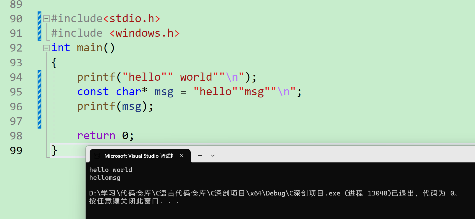
Task: Click line number 98 in the gutter
Action: click(16, 136)
